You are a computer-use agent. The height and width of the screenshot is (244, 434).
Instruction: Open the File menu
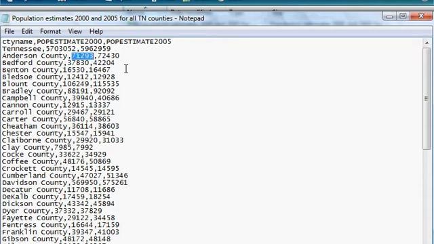tap(9, 32)
